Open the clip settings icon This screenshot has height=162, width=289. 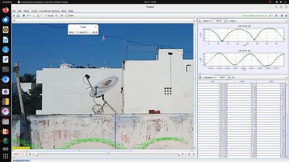(x=24, y=16)
